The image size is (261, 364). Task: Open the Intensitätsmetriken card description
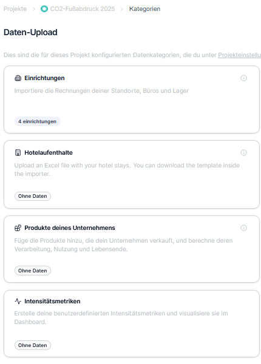pos(121,317)
